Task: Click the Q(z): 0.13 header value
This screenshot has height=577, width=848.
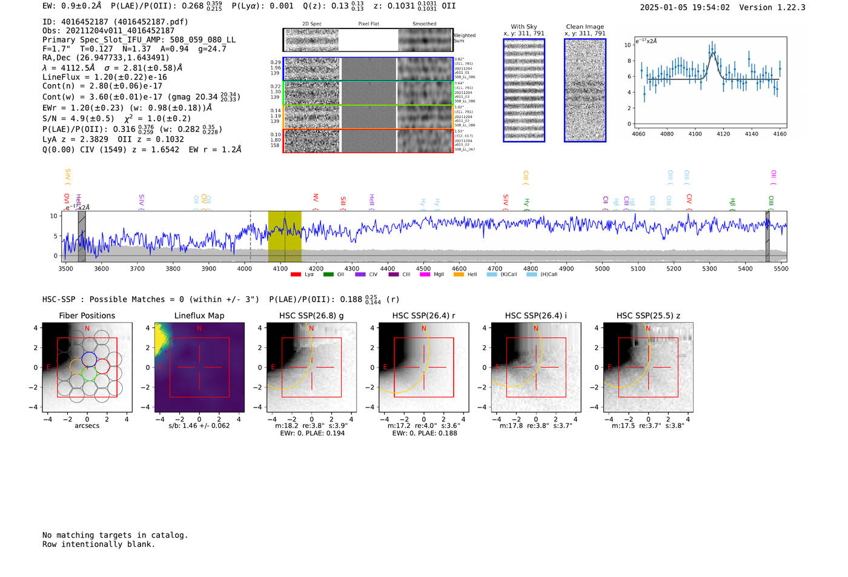Action: [x=333, y=5]
